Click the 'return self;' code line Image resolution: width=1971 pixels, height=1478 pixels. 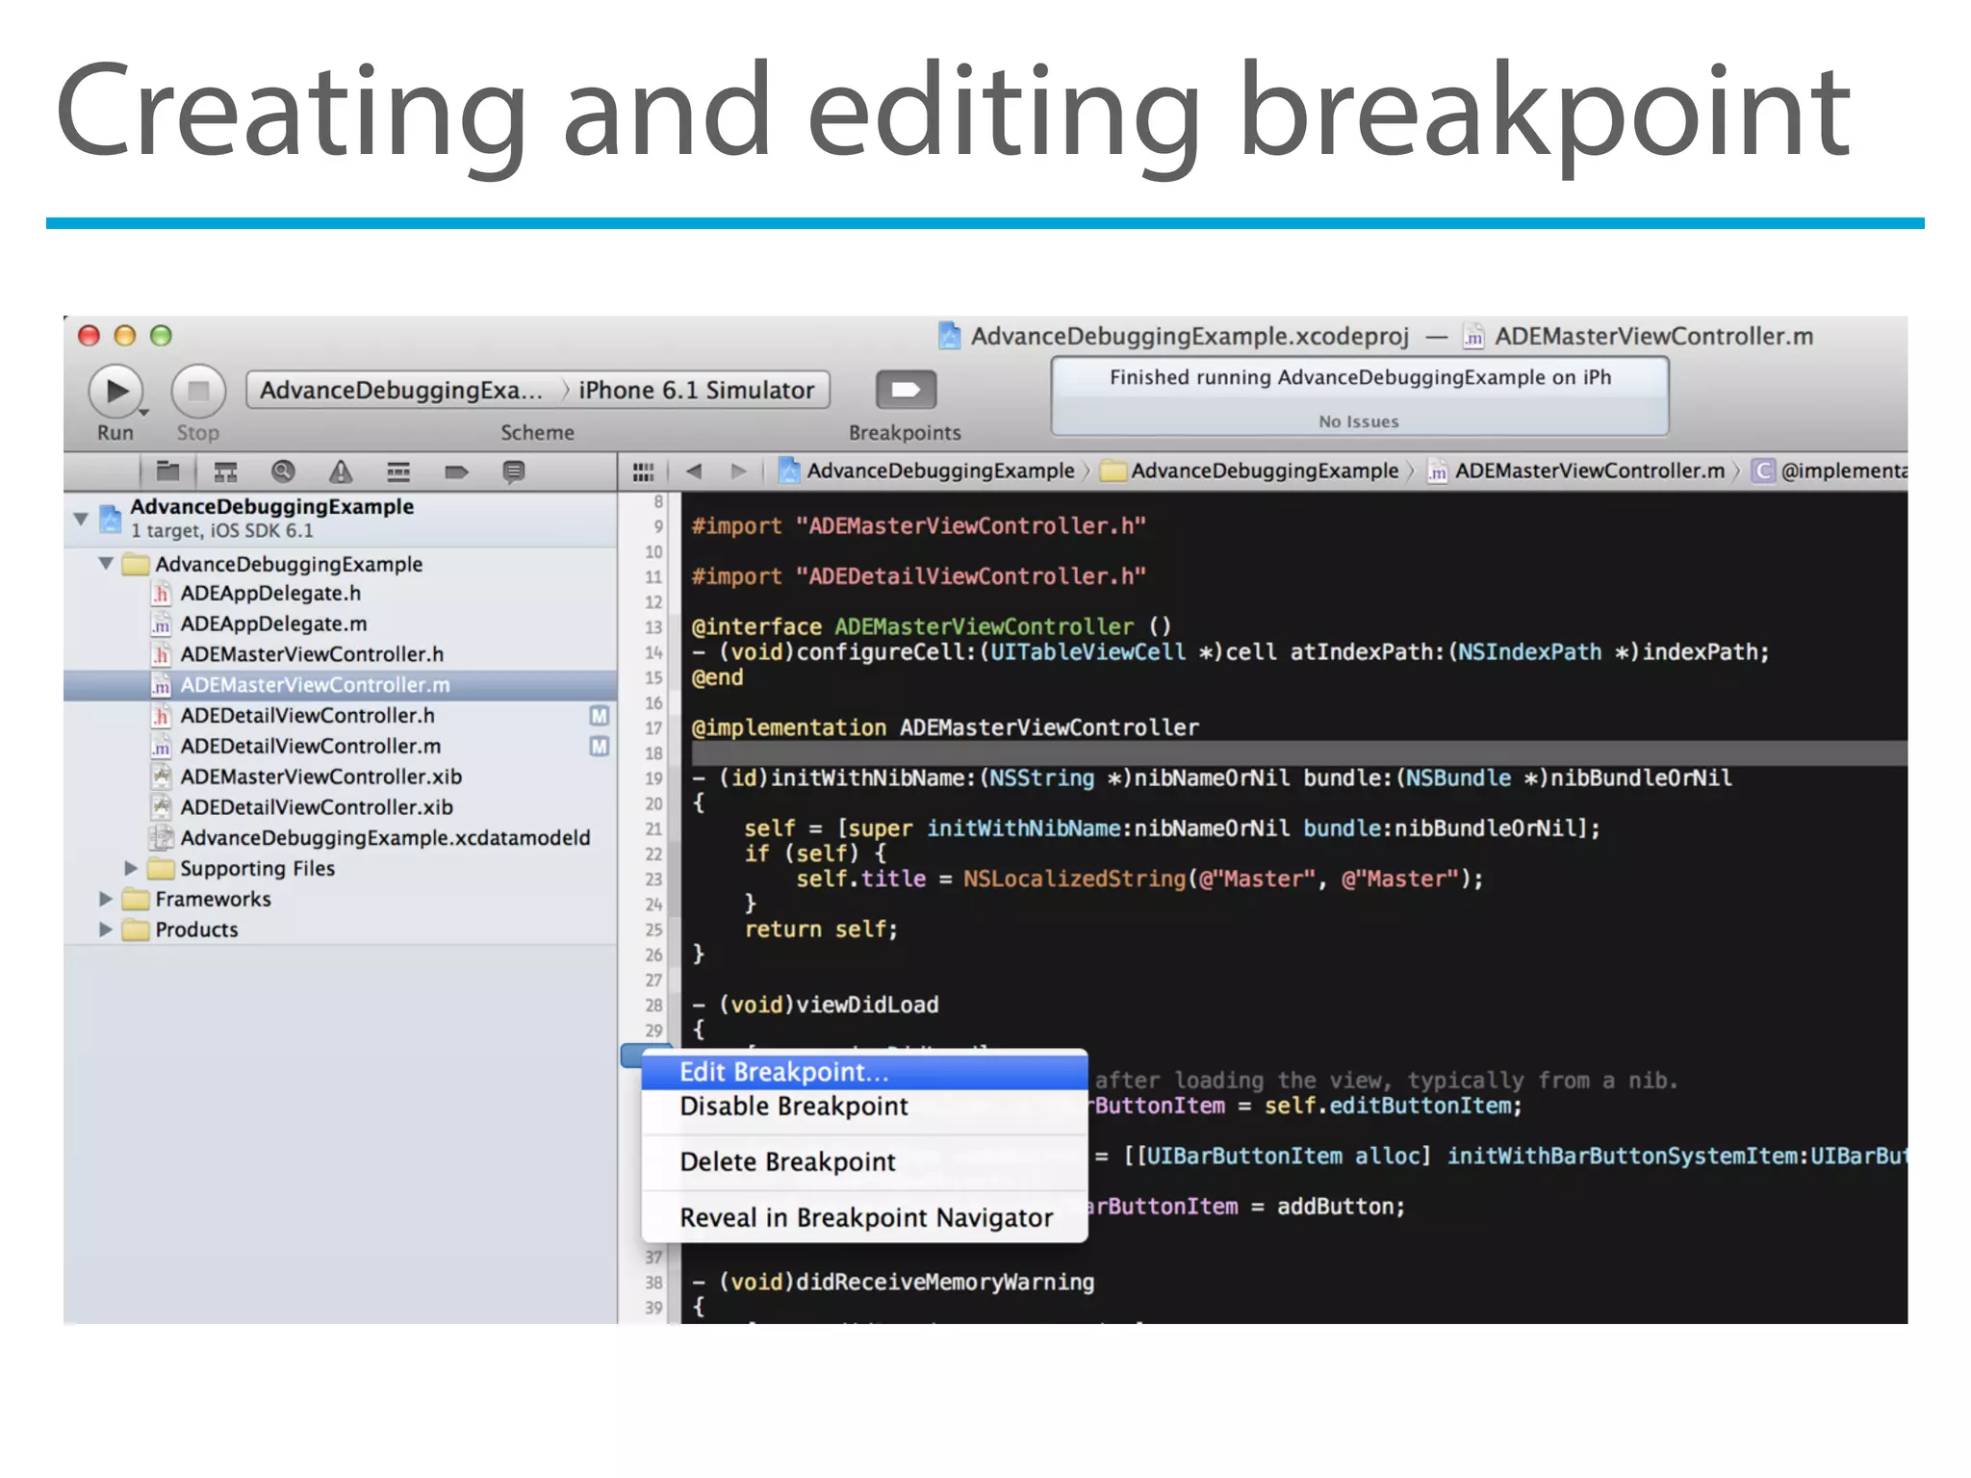(821, 930)
